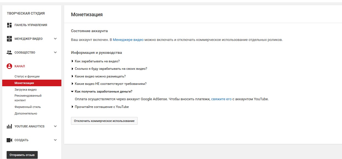Click the Менеджер видео drawer icon
Screen dimensions: 342x159
point(9,39)
